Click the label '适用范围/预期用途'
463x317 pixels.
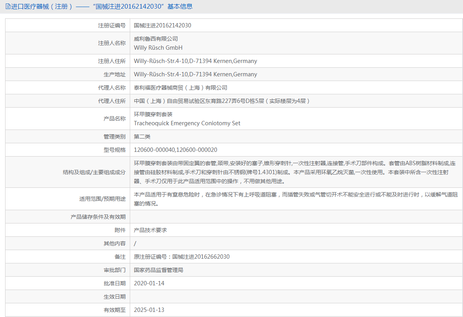tap(102, 199)
